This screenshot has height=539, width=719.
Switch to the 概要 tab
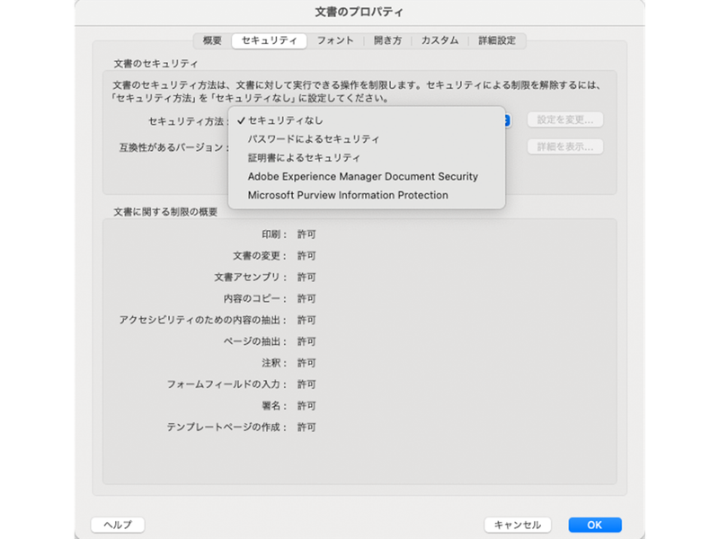211,40
